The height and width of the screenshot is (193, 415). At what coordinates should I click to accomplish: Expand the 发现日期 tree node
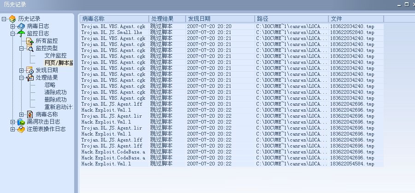[x=21, y=70]
